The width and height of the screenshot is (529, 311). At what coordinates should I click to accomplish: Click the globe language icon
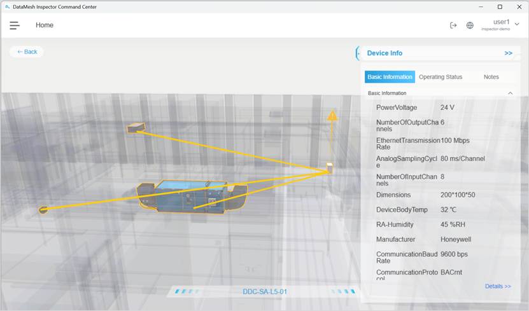[x=470, y=25]
